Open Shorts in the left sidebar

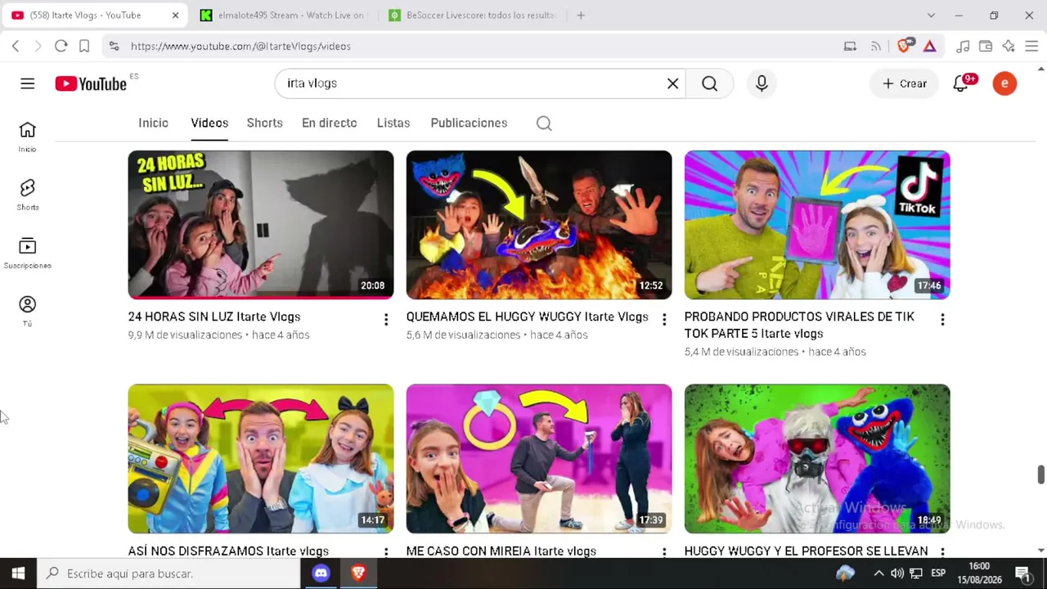click(28, 195)
